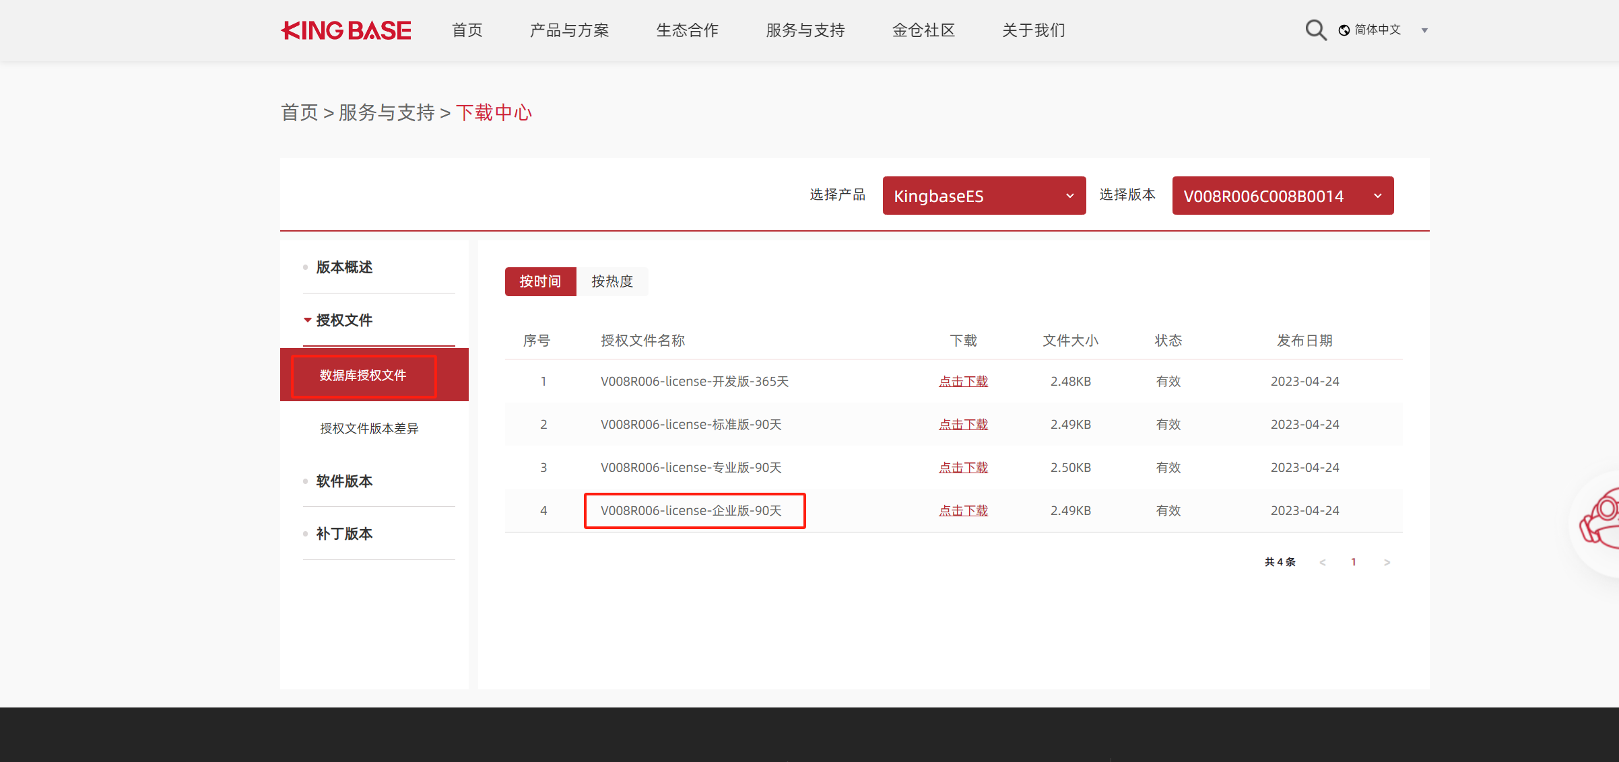
Task: Open 授权文件版本差异 in sidebar
Action: (369, 429)
